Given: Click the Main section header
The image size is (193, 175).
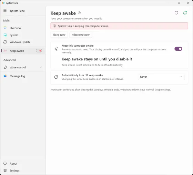Looking at the screenshot, I should pos(7,20).
